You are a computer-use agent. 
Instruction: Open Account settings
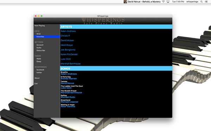[x=40, y=45]
